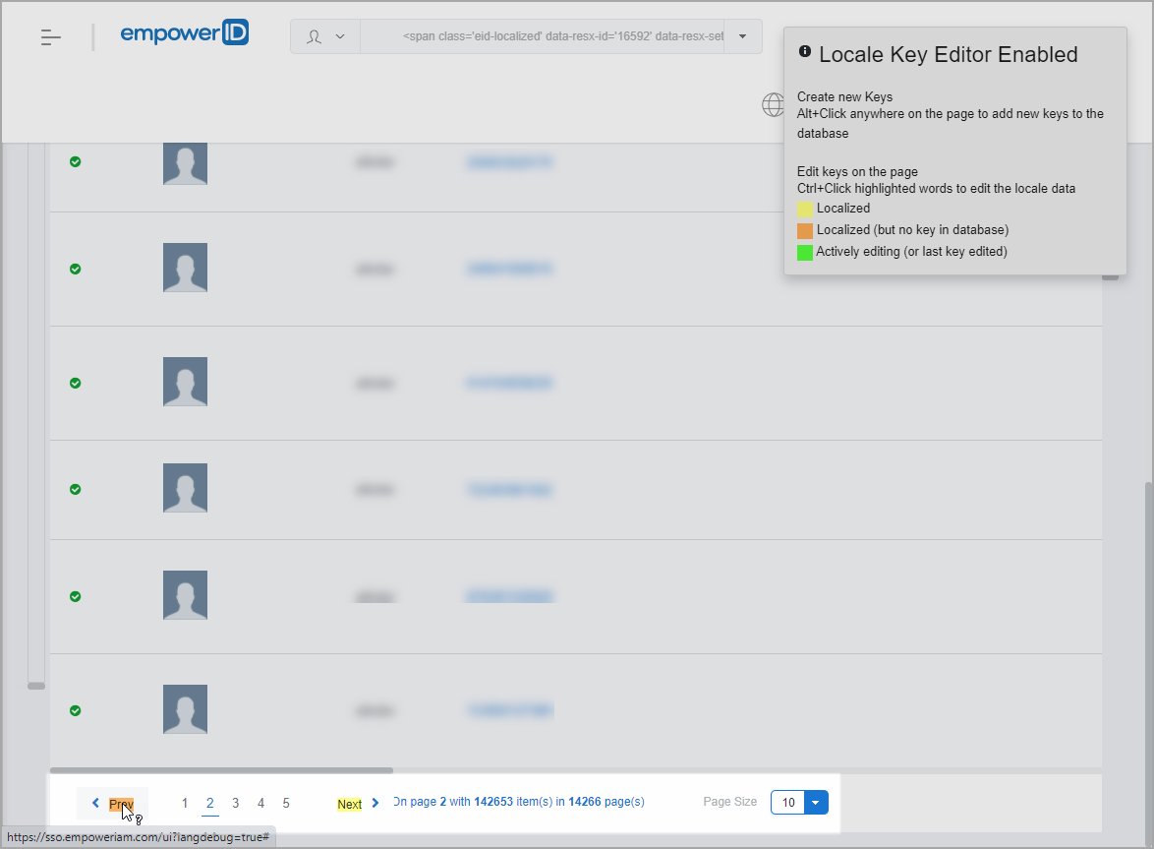Screen dimensions: 1154x849
Task: Select the user avatar in the bottom row
Action: coord(185,709)
